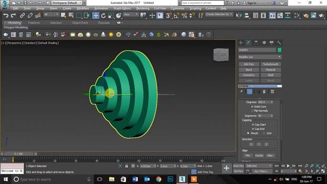
Task: Toggle Show End Result icon
Action: [x=250, y=91]
